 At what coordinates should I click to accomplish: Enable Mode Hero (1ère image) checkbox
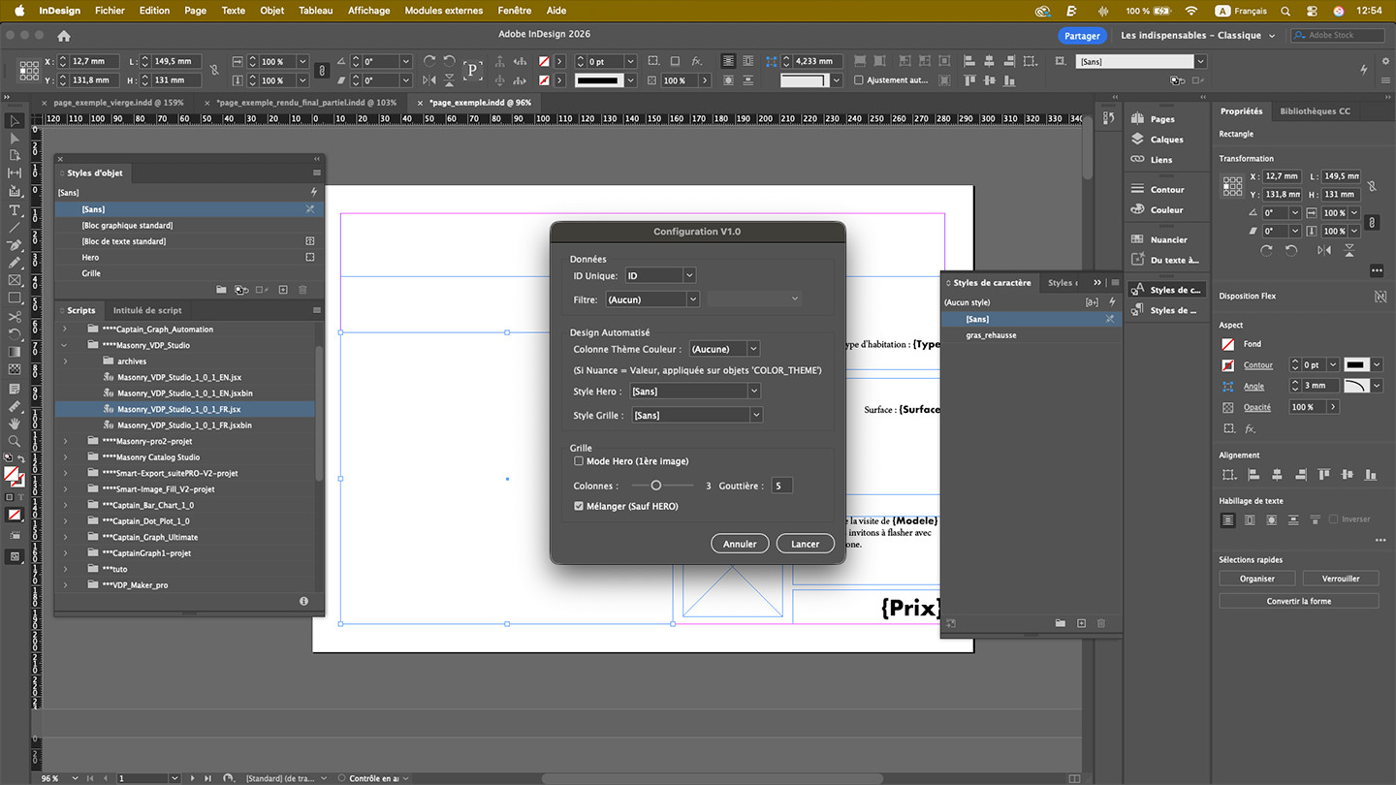pyautogui.click(x=579, y=461)
